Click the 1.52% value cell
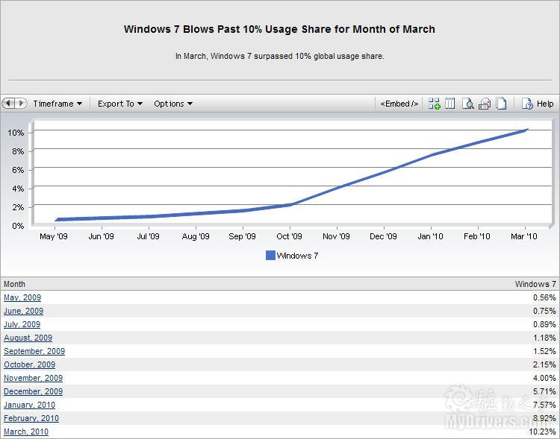 coord(544,351)
